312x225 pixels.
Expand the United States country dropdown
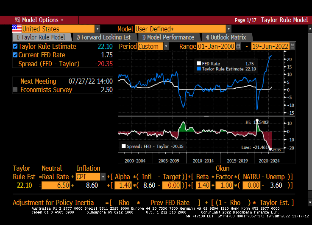97,29
